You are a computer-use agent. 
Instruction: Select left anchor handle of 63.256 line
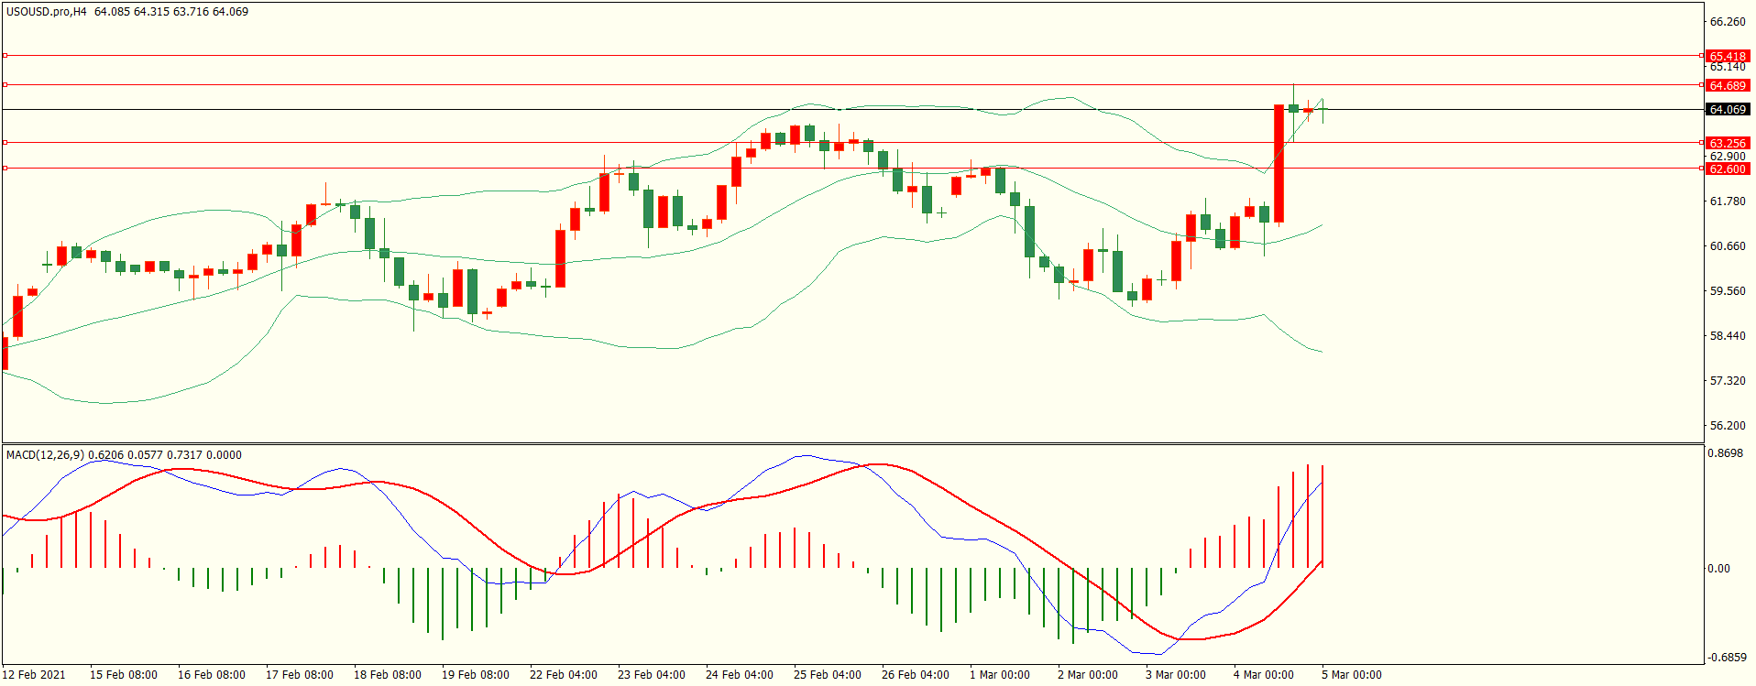pos(5,143)
